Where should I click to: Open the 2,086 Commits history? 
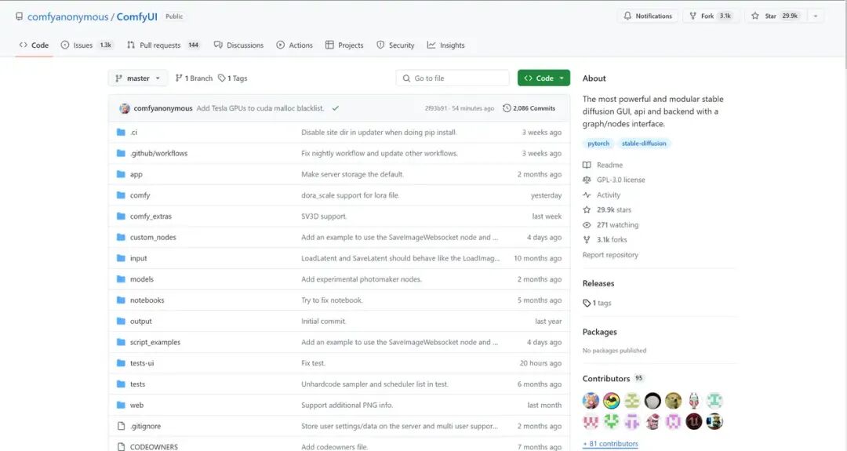[x=529, y=108]
